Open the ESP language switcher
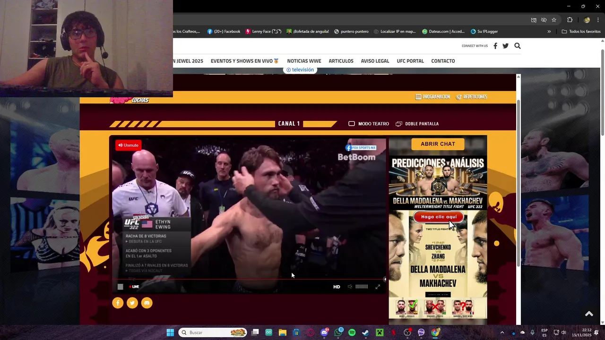 pyautogui.click(x=544, y=332)
